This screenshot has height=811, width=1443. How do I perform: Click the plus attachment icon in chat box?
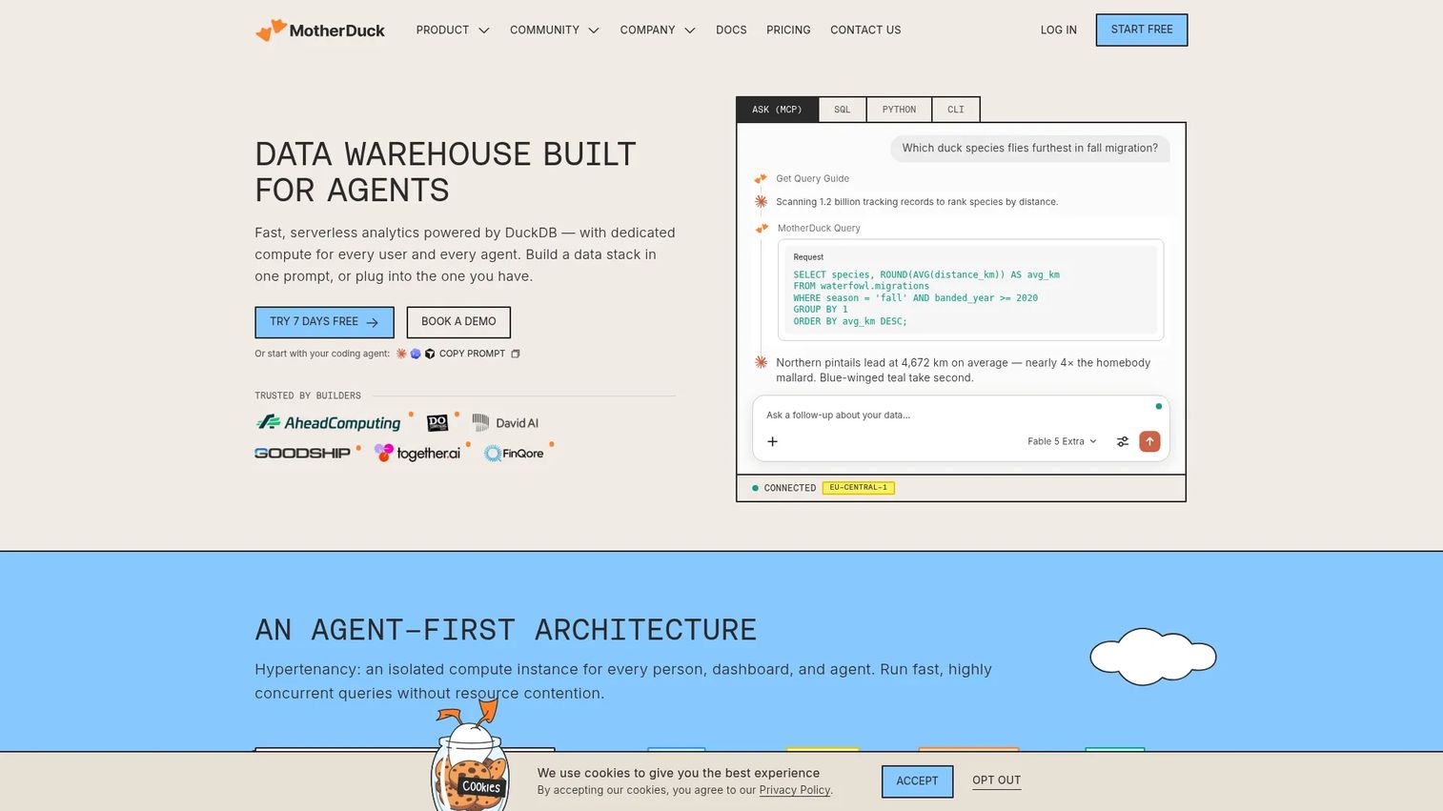tap(773, 441)
